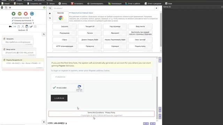Click the redo forward arrow icon
This screenshot has width=223, height=125.
click(15, 26)
